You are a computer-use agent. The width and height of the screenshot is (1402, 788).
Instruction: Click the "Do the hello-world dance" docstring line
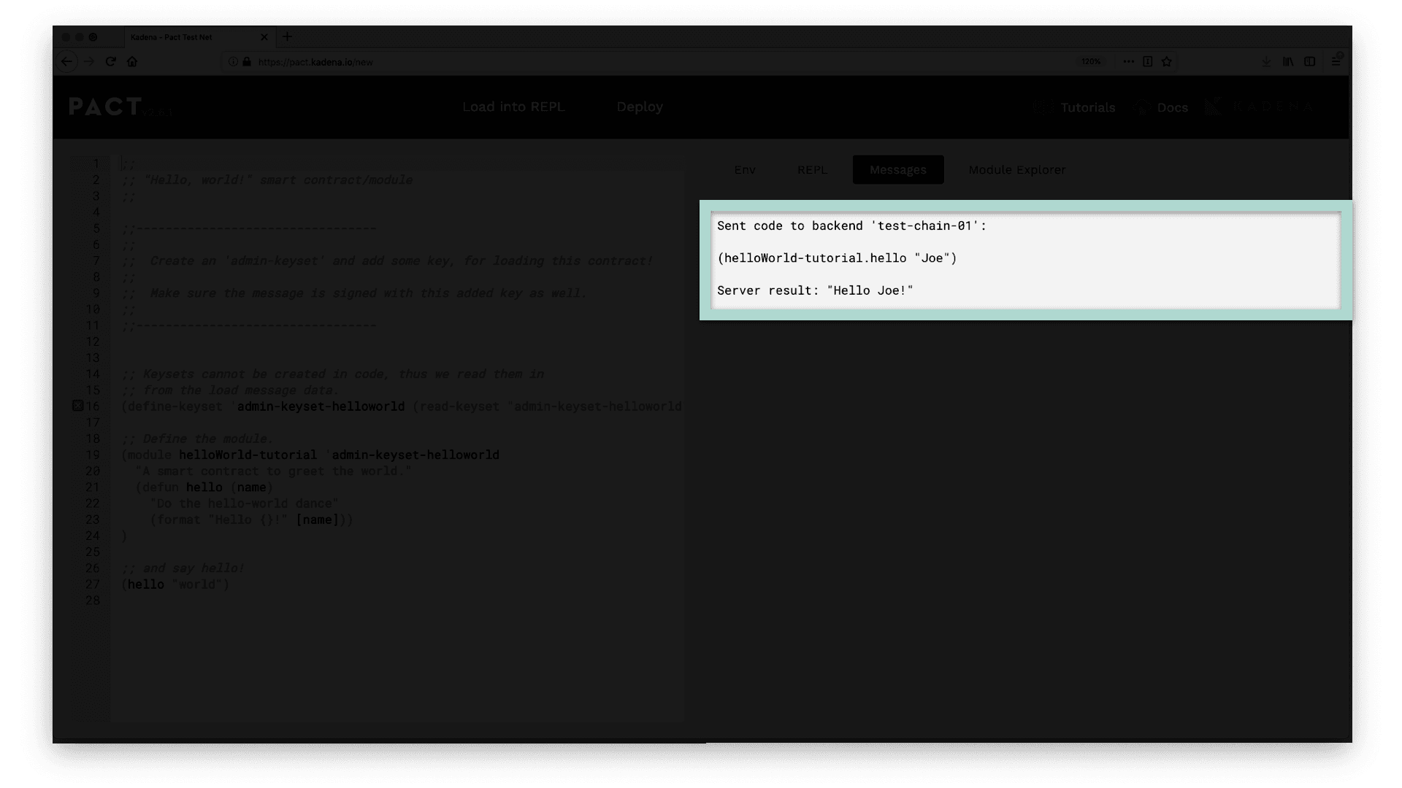point(245,503)
